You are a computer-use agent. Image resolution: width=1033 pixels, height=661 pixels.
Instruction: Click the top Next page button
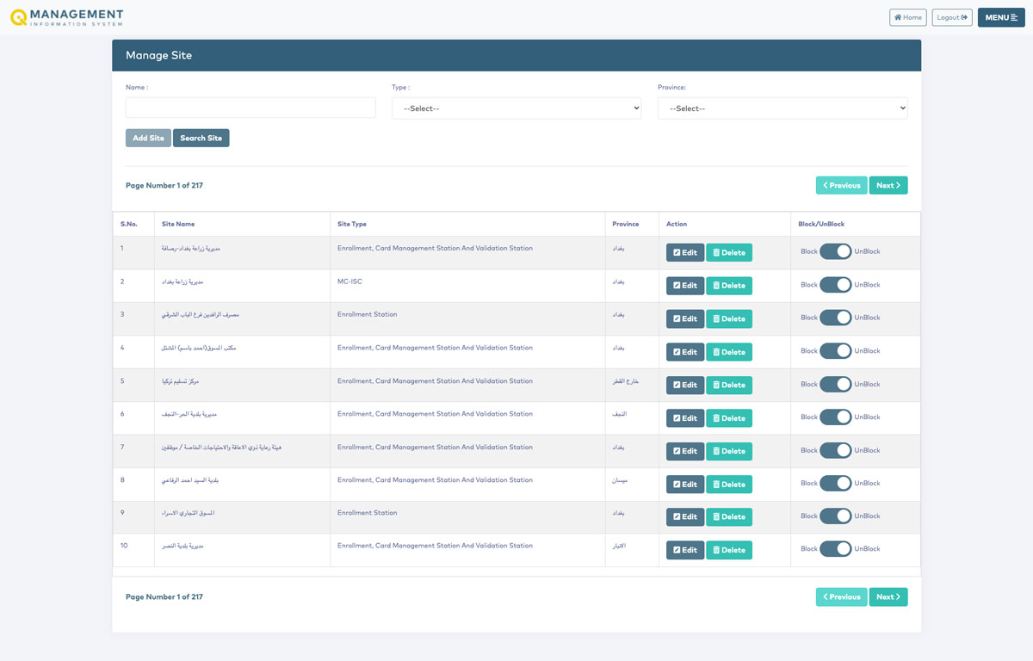point(888,186)
